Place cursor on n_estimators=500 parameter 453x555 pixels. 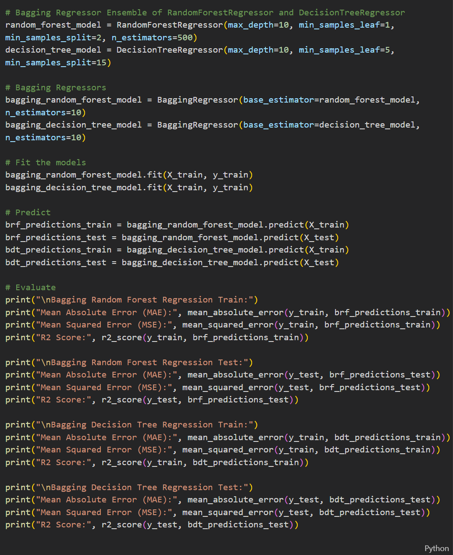(x=152, y=38)
